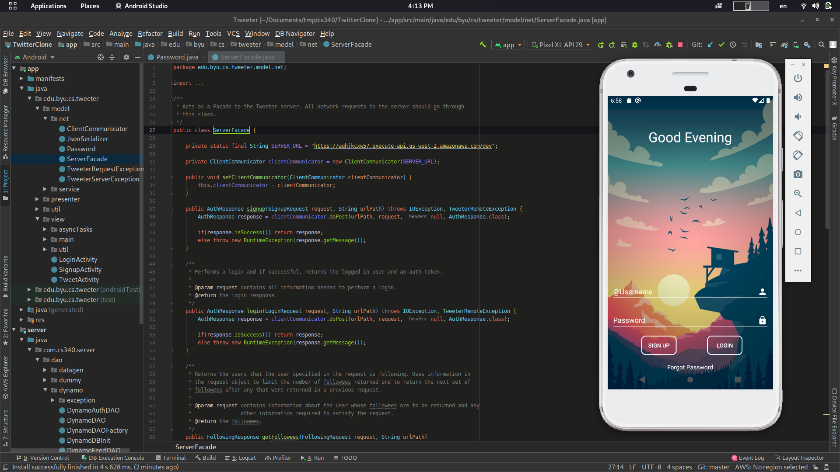The width and height of the screenshot is (840, 472).
Task: Open Project Structure icon in toolbar
Action: click(759, 45)
